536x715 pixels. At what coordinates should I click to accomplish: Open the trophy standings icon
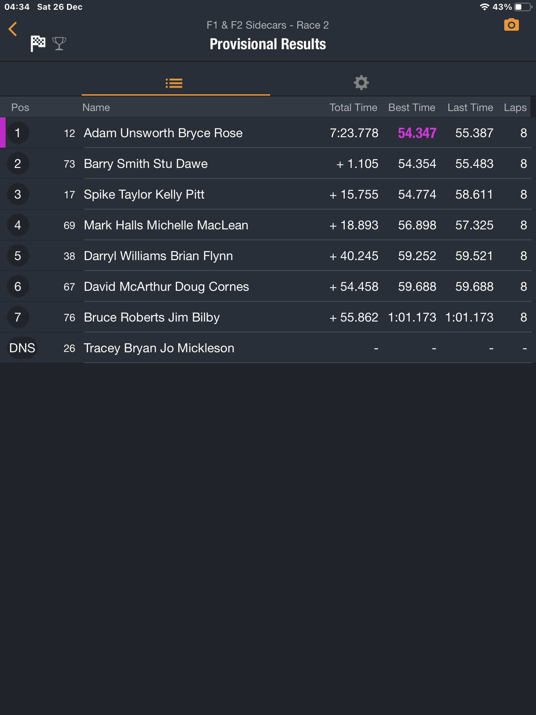[59, 44]
